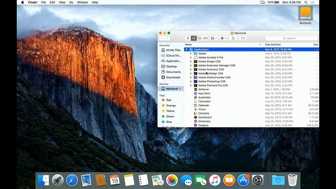Expand the Adobe Photoshop CS6 folder
336x189 pixels.
[191, 81]
